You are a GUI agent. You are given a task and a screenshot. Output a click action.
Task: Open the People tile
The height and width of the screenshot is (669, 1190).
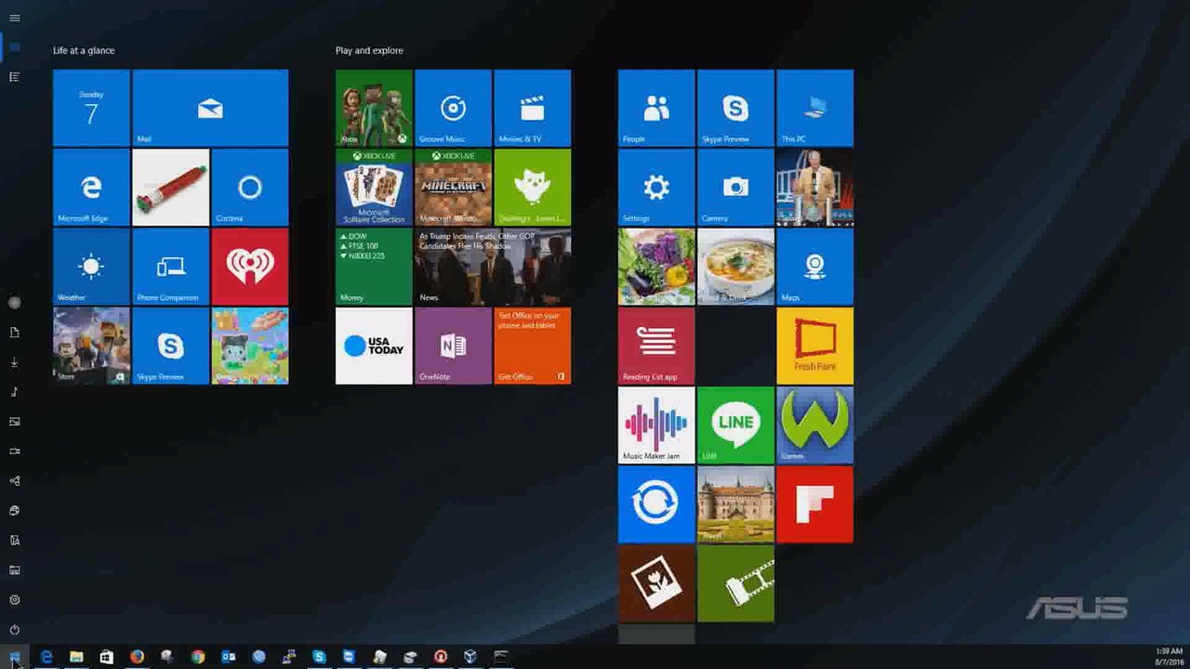click(656, 108)
